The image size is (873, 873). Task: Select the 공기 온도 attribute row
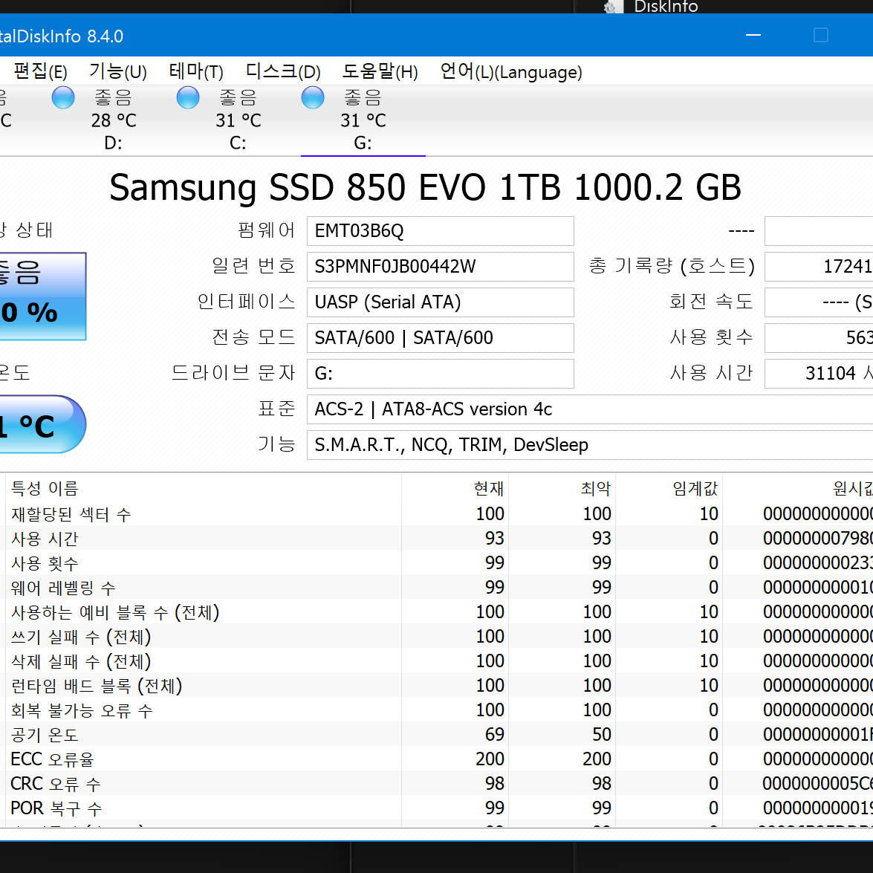437,734
